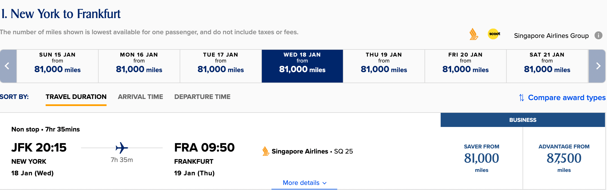Select sorting by TRAVEL DURATION
The image size is (607, 190).
pyautogui.click(x=76, y=97)
